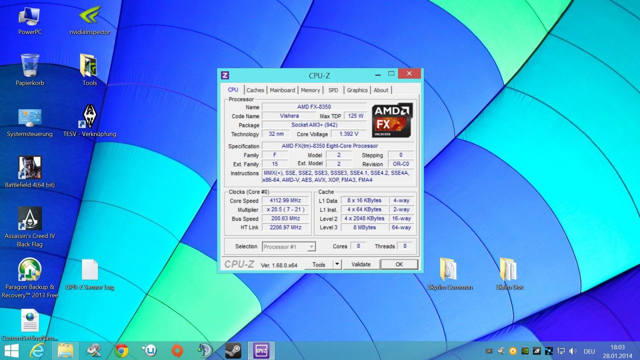Switch to the SPD tab
This screenshot has width=640, height=360.
333,90
